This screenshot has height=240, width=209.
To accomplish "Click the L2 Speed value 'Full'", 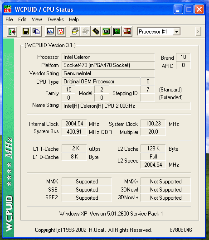I will (153, 157).
